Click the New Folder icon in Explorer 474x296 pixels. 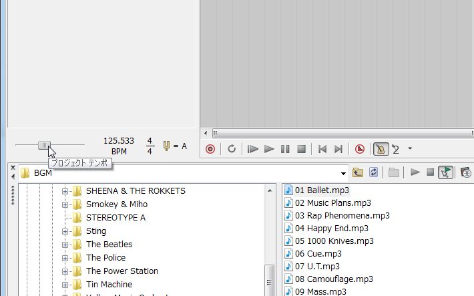tap(394, 172)
